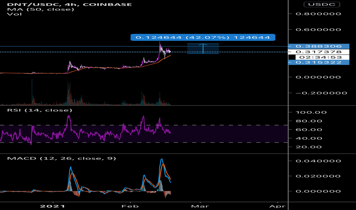Click the blue price range measurement box
The image size is (356, 210).
(203, 48)
